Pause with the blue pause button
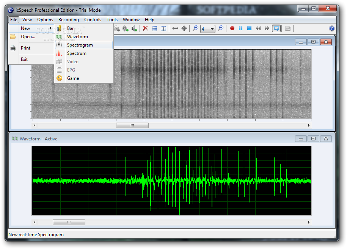 (240, 28)
